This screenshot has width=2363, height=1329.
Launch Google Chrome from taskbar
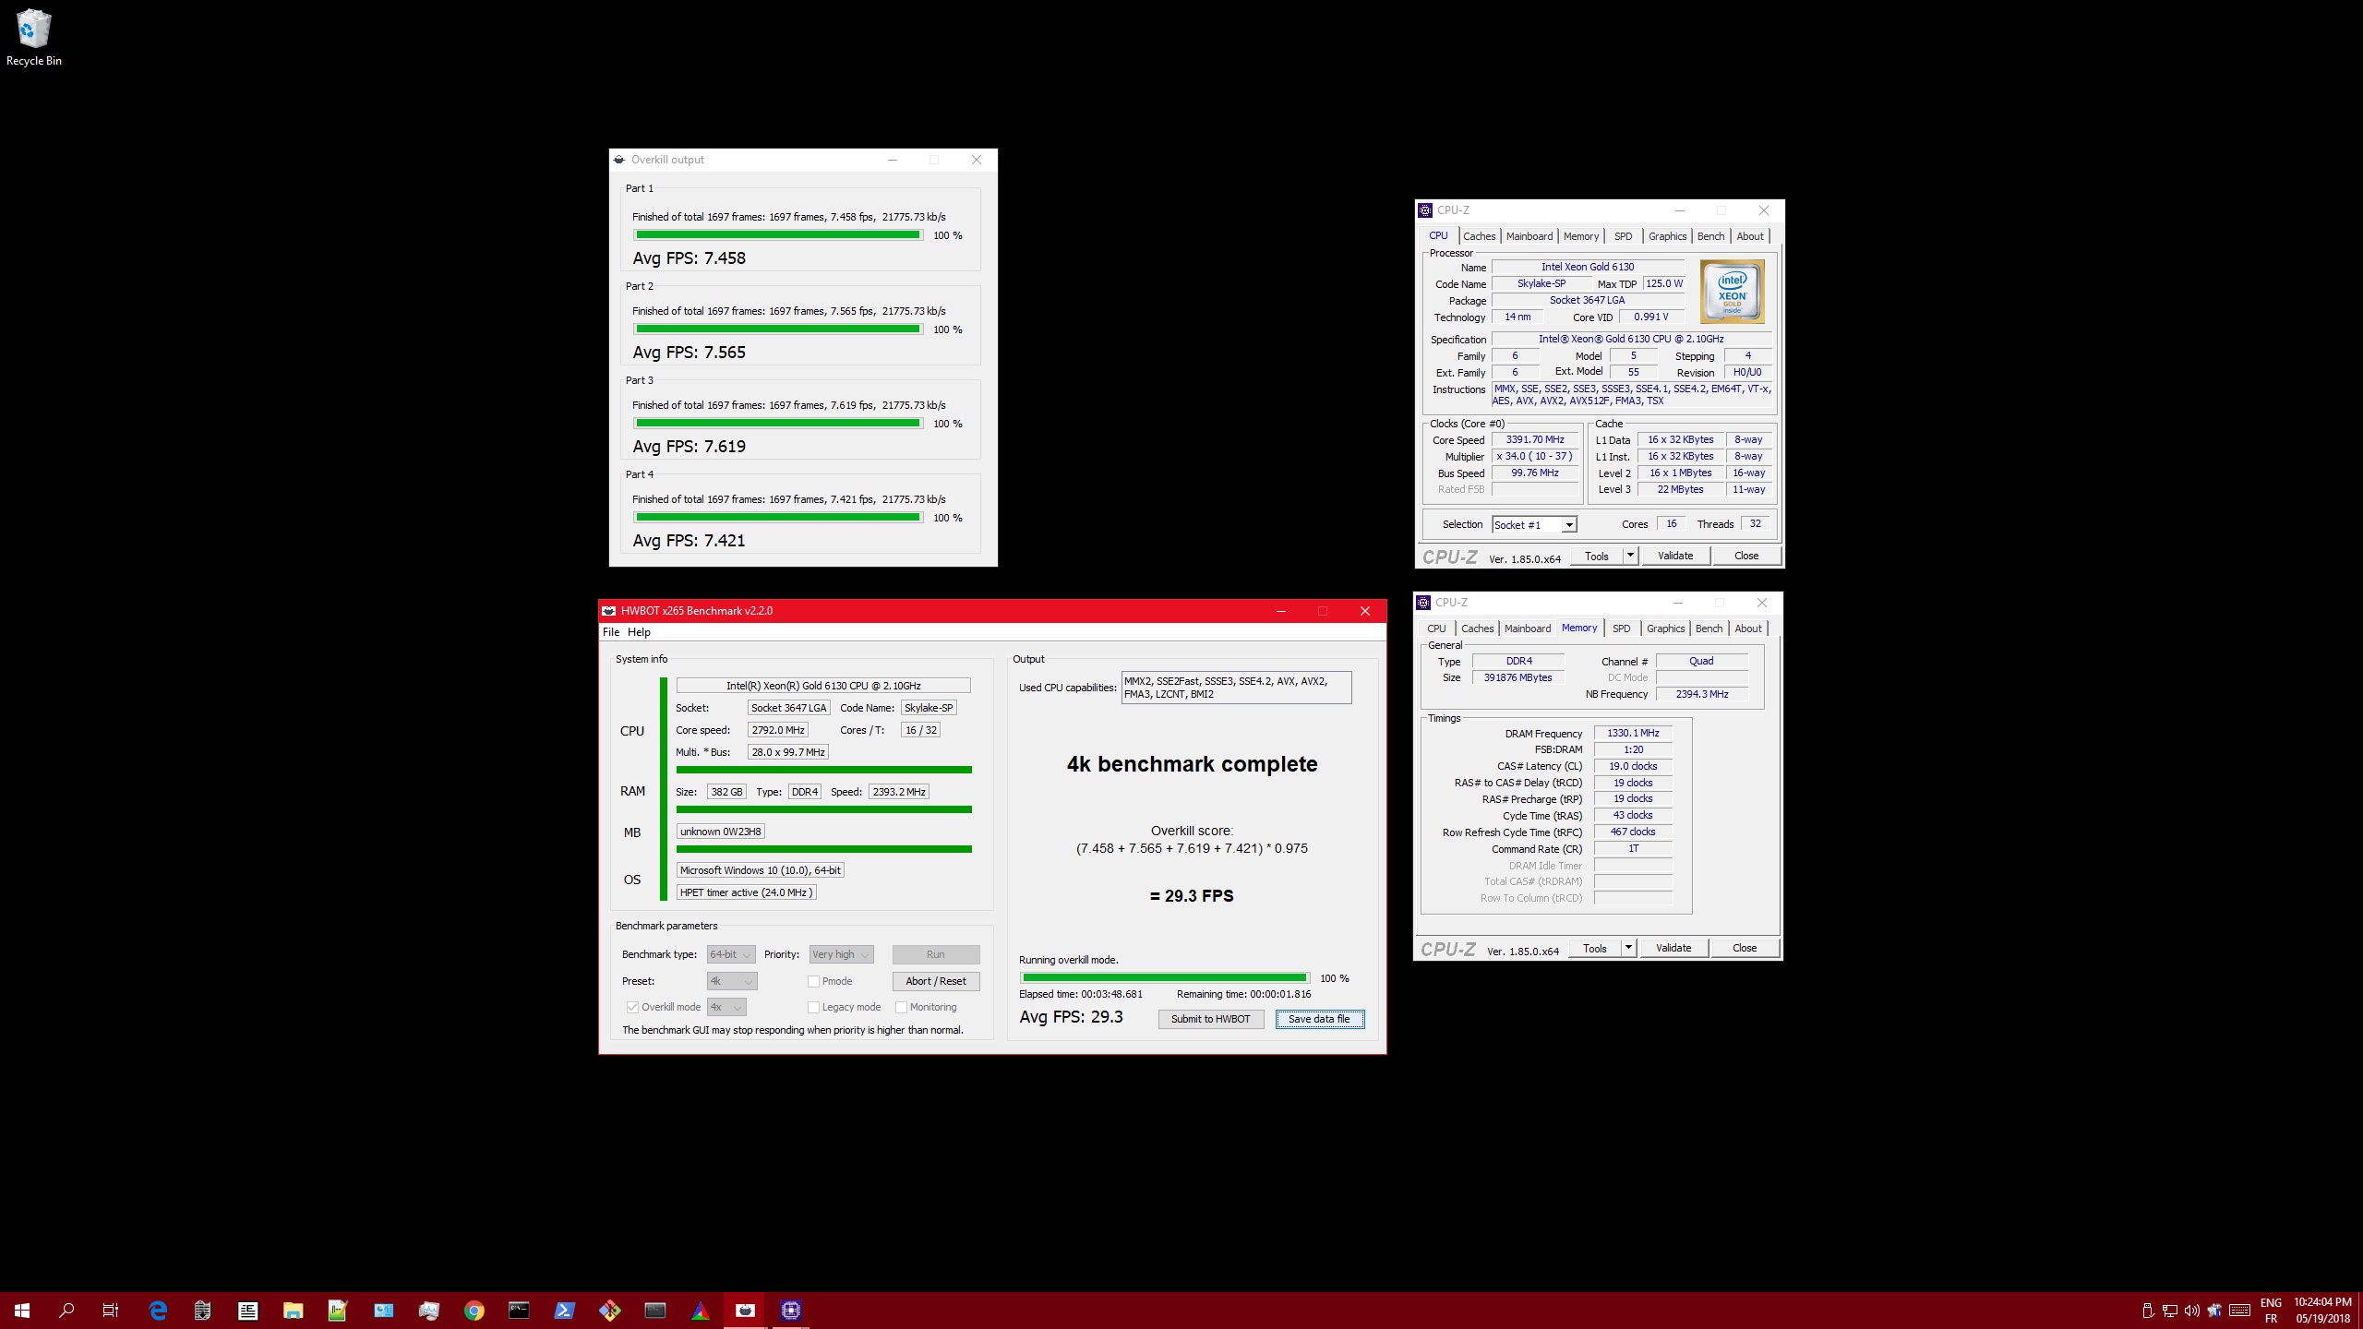[x=474, y=1311]
